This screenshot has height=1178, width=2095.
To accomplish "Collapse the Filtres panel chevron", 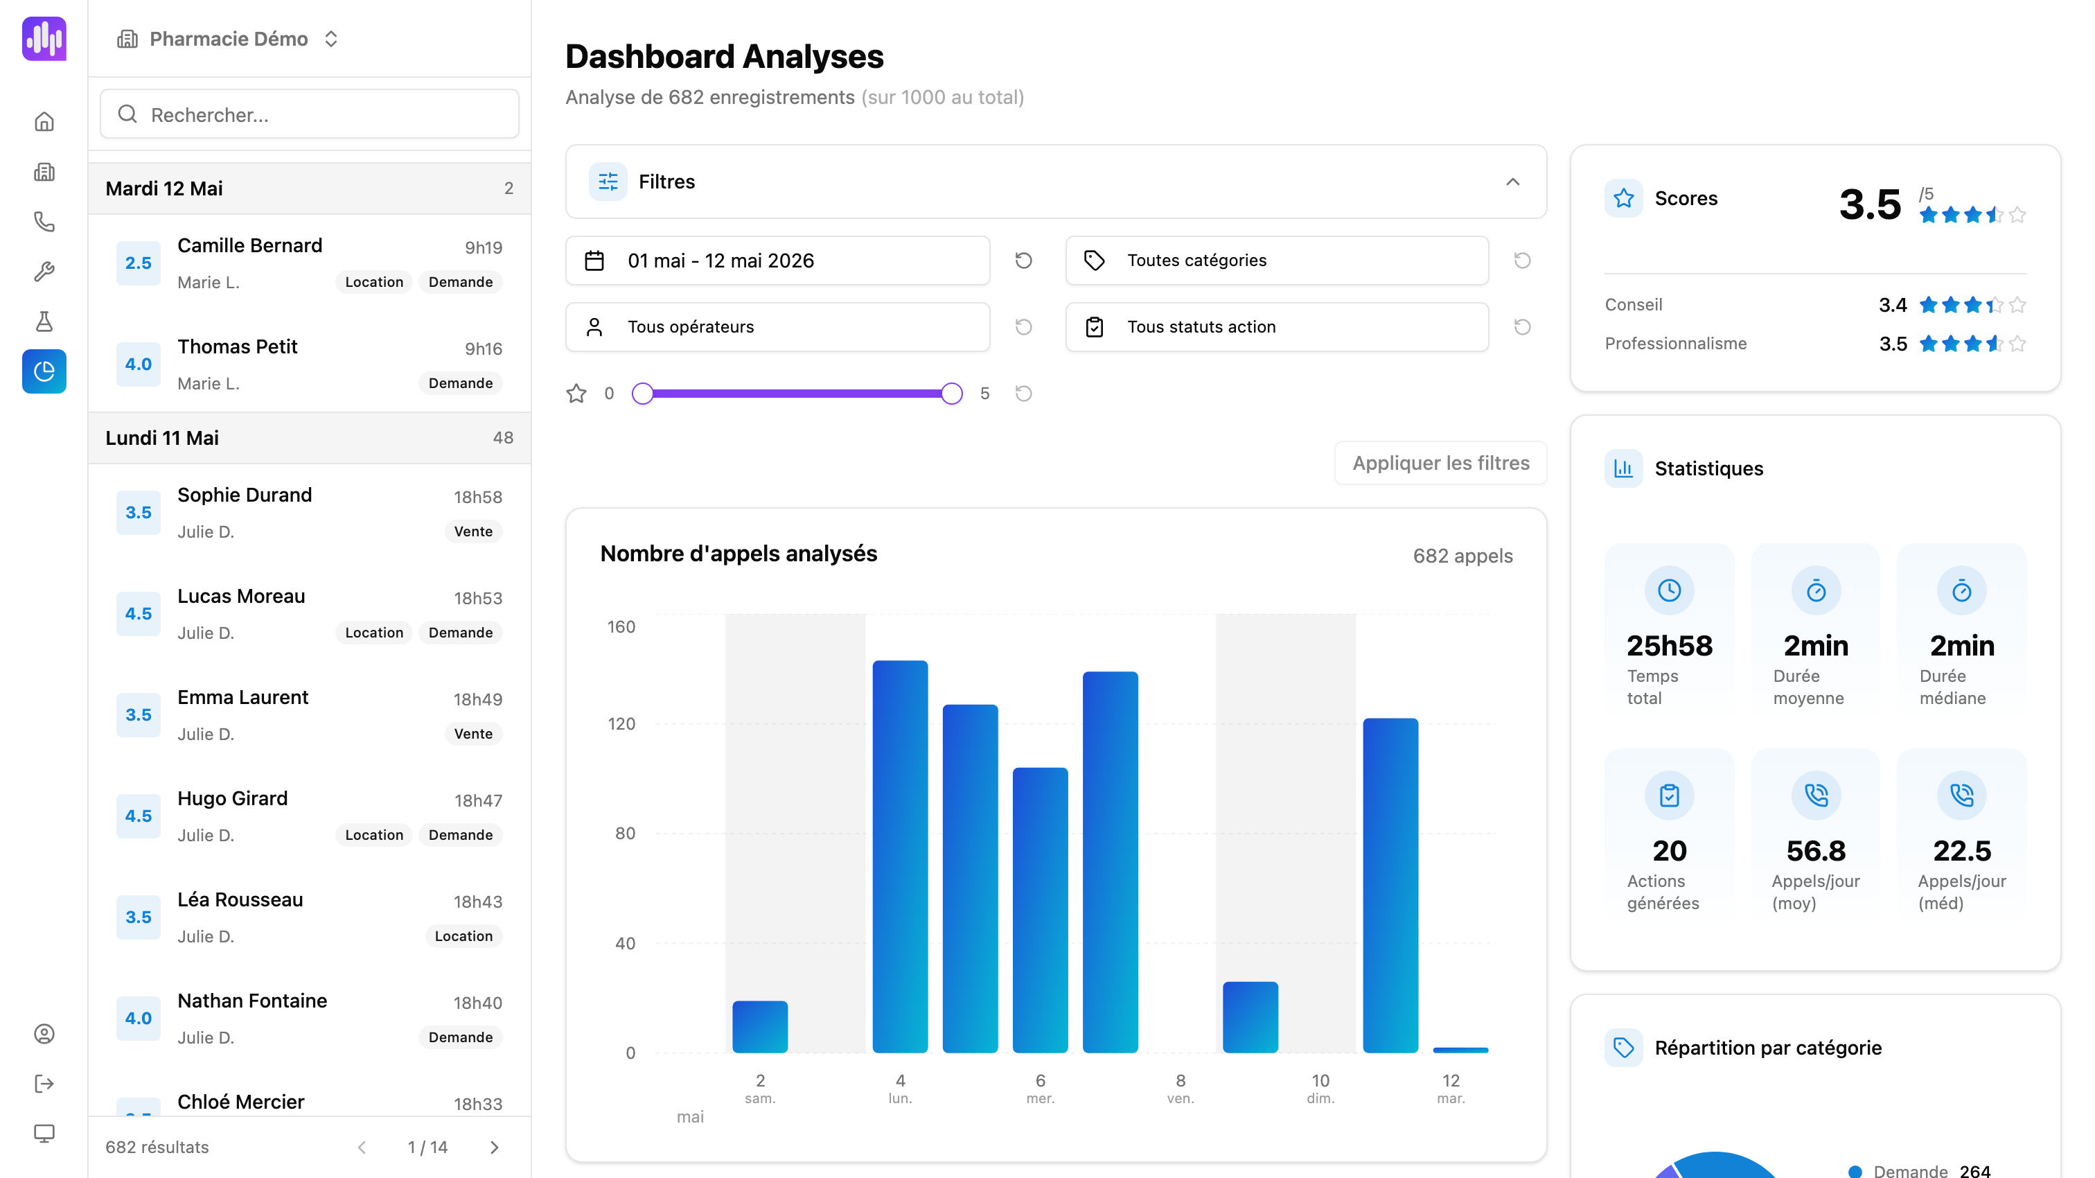I will (1512, 182).
